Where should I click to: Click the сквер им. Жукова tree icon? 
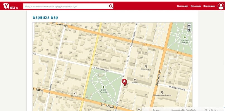pos(185,37)
